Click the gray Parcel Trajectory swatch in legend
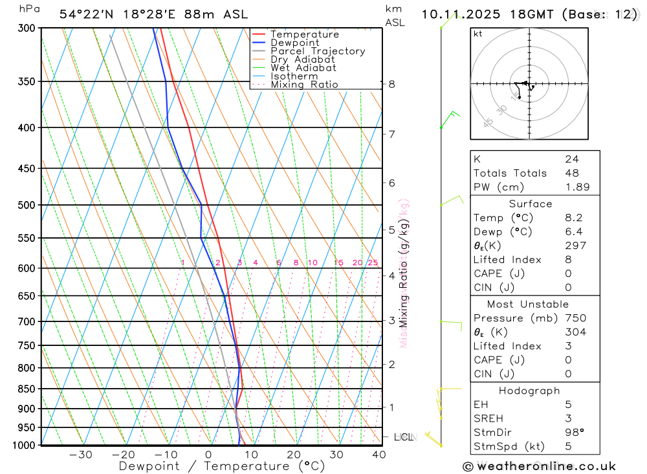The height and width of the screenshot is (474, 647). tap(259, 51)
